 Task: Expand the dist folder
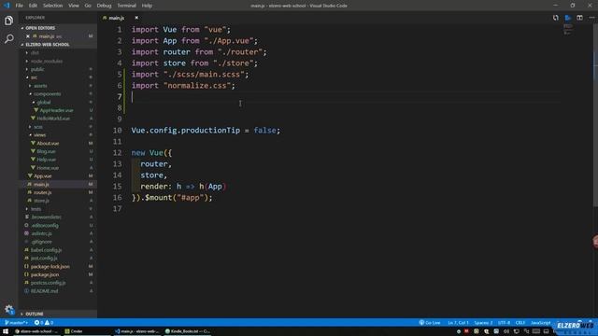tap(35, 52)
